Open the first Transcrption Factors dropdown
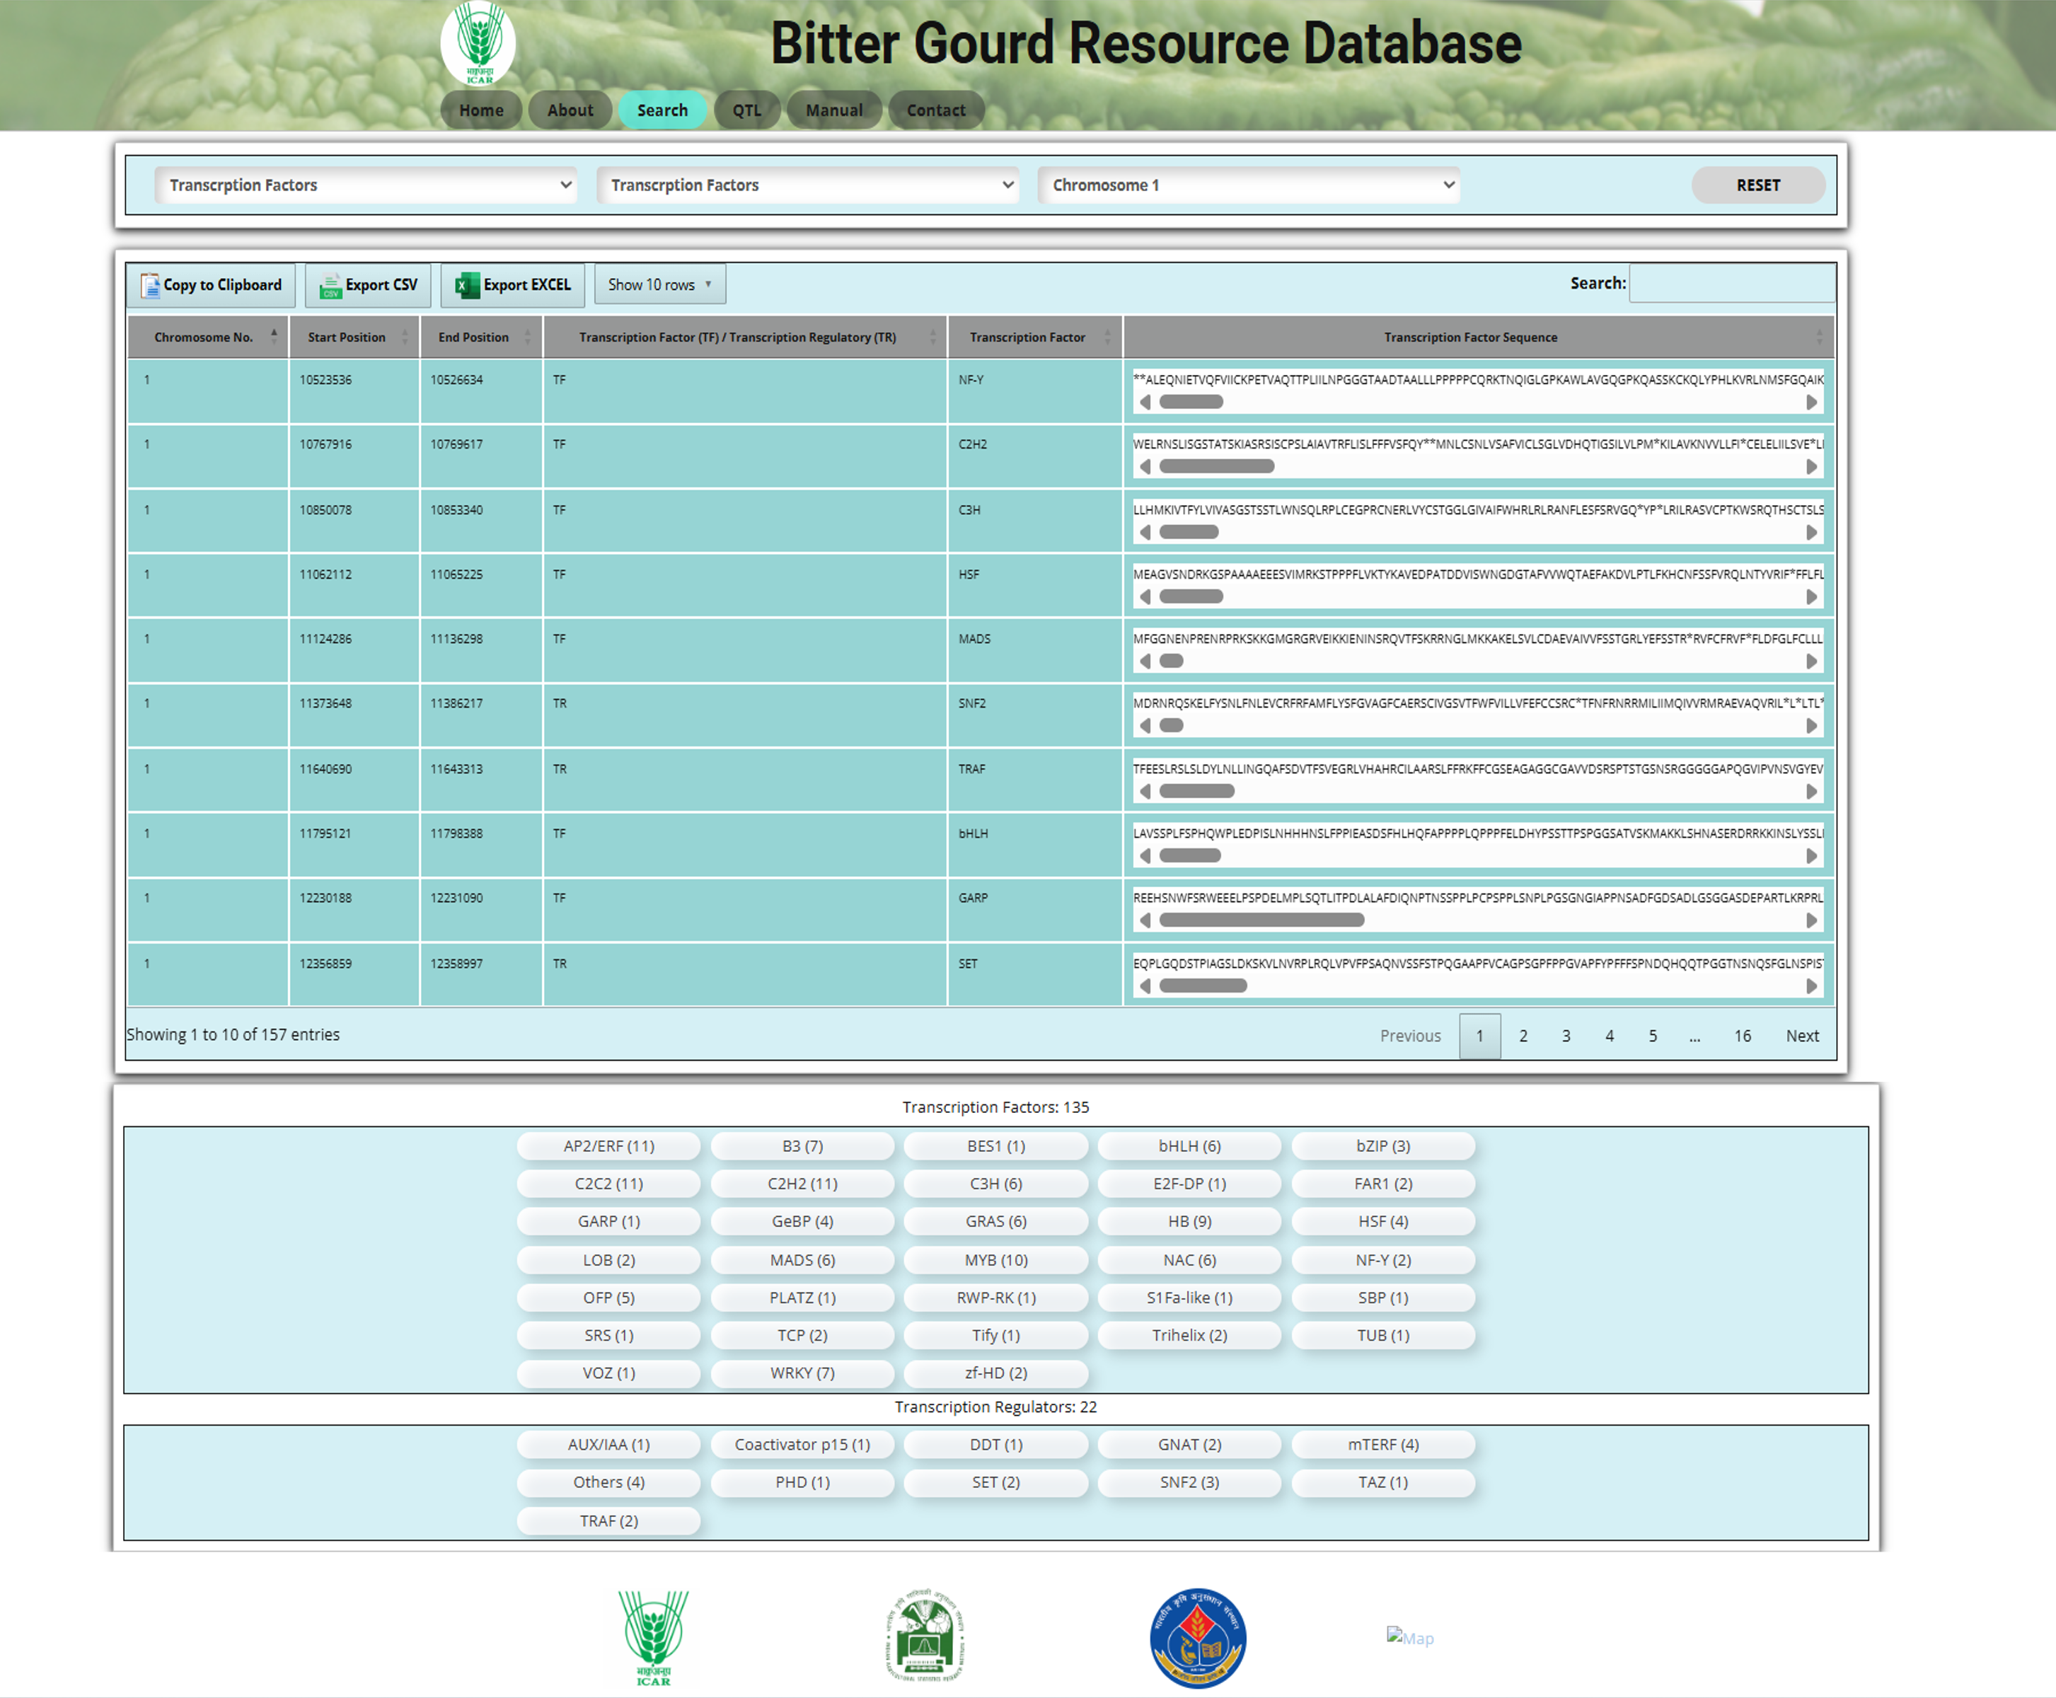This screenshot has height=1698, width=2056. tap(365, 185)
